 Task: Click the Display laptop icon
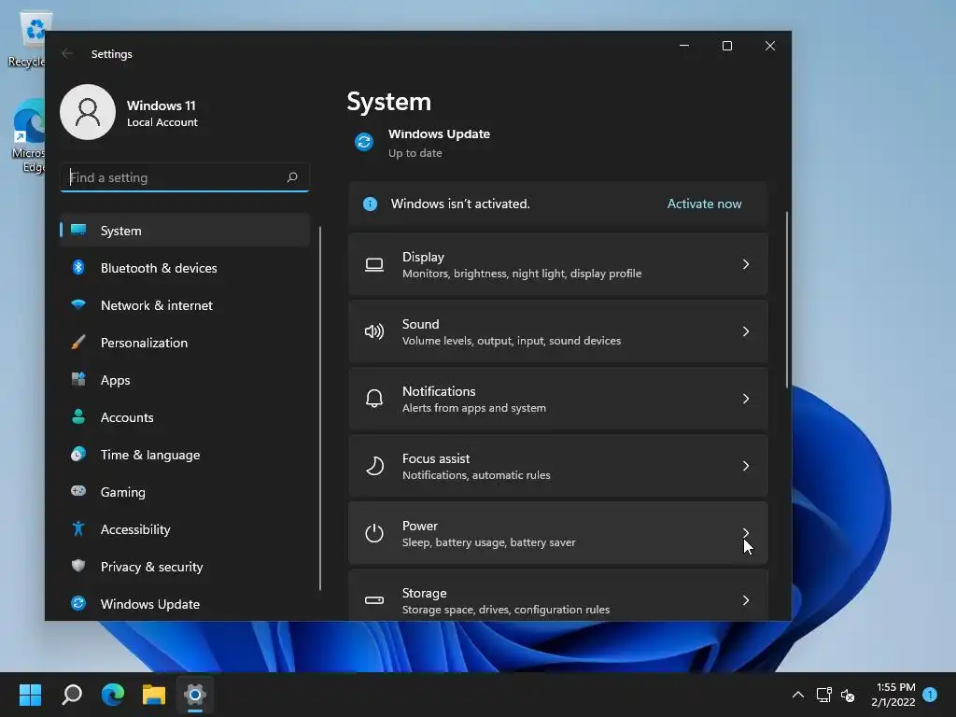pyautogui.click(x=374, y=264)
